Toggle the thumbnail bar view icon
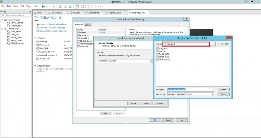 pos(82,6)
